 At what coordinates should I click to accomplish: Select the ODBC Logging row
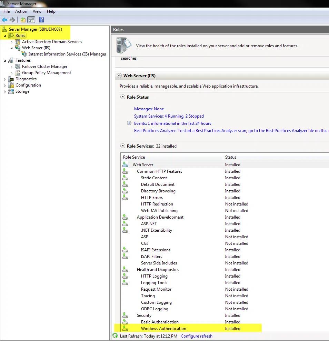pyautogui.click(x=225, y=309)
